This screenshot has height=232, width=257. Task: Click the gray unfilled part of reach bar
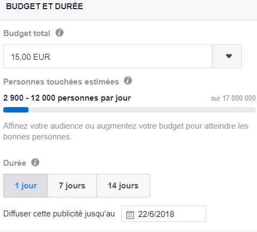point(142,110)
